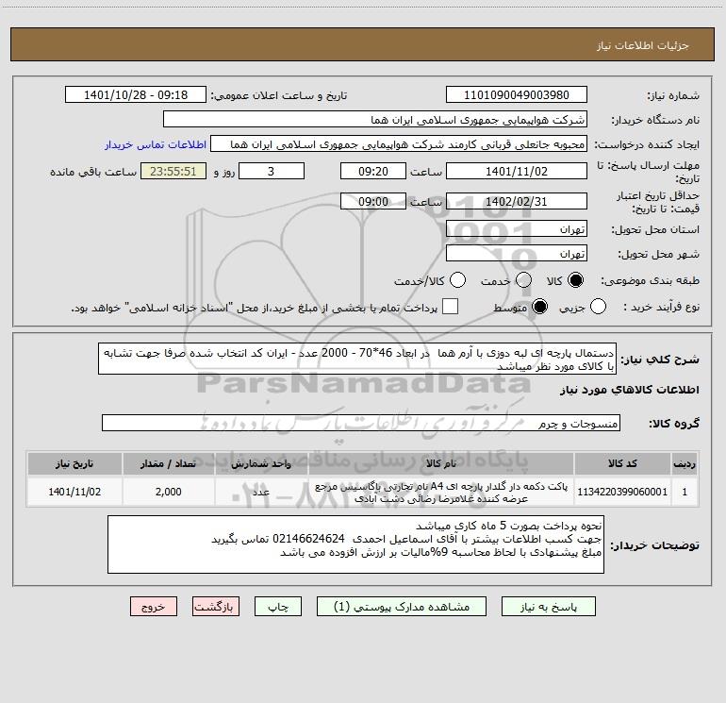Click the اطلاعات کالاهای مورد نیاز heading

click(x=629, y=390)
